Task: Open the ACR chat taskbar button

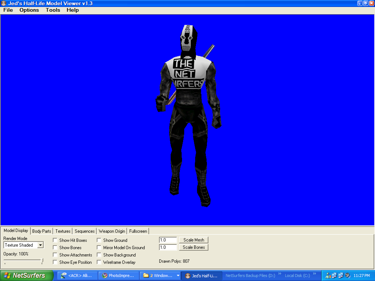Action: (78, 276)
